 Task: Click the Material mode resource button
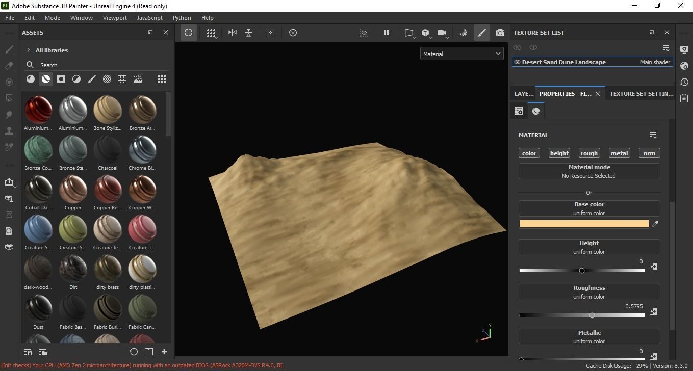click(x=589, y=171)
